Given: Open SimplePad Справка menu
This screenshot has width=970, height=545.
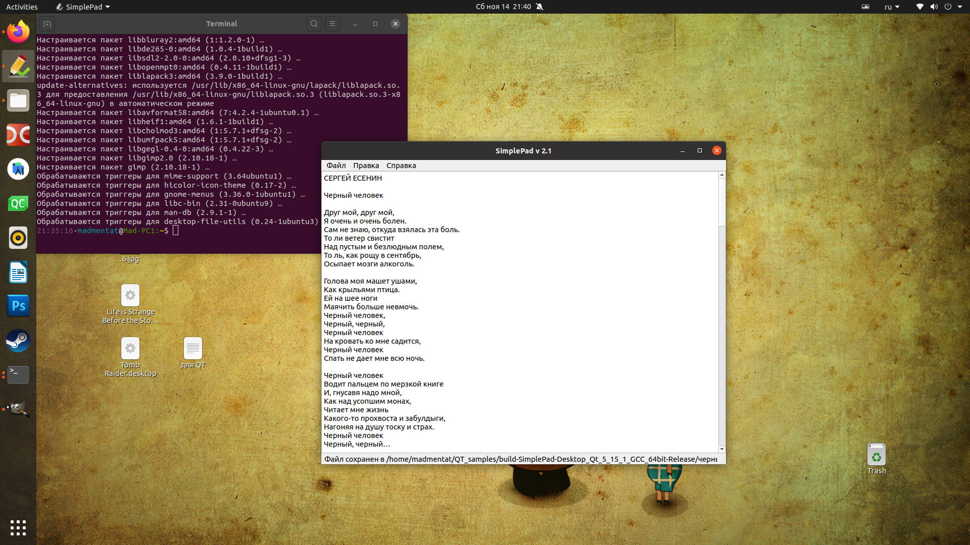Looking at the screenshot, I should coord(401,165).
